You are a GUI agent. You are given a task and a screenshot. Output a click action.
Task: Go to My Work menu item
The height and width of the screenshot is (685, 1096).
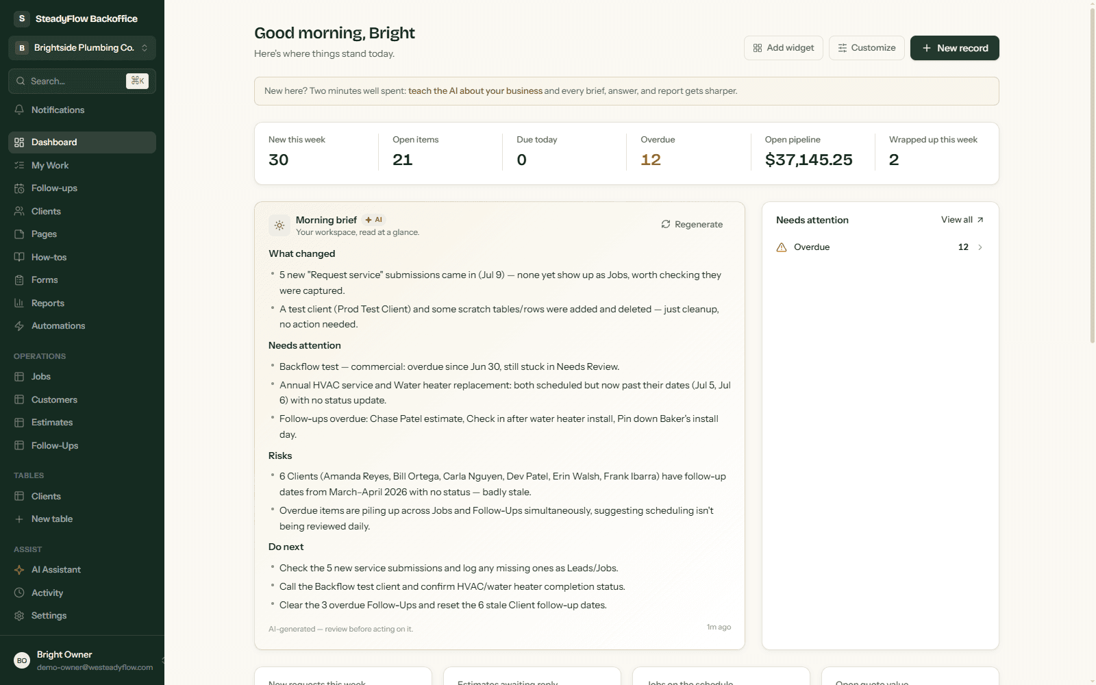pyautogui.click(x=82, y=165)
